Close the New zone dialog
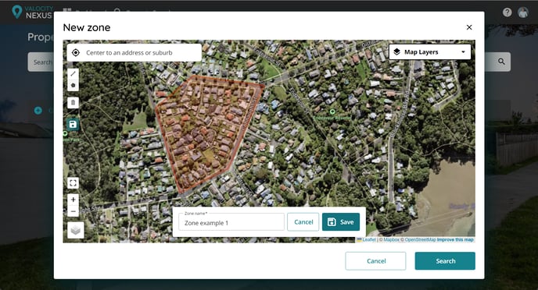The width and height of the screenshot is (538, 290). [469, 27]
